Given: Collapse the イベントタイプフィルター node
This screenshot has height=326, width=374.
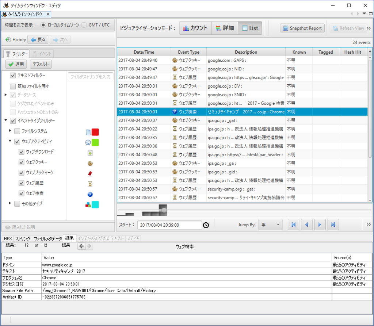Looking at the screenshot, I should coord(6,120).
